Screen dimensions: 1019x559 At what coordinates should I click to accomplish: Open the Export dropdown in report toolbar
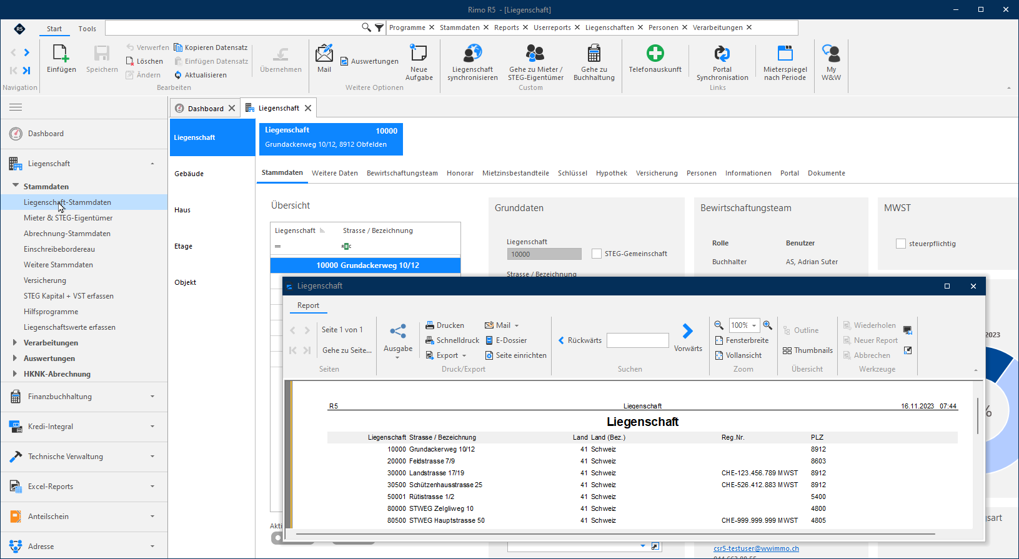[464, 355]
